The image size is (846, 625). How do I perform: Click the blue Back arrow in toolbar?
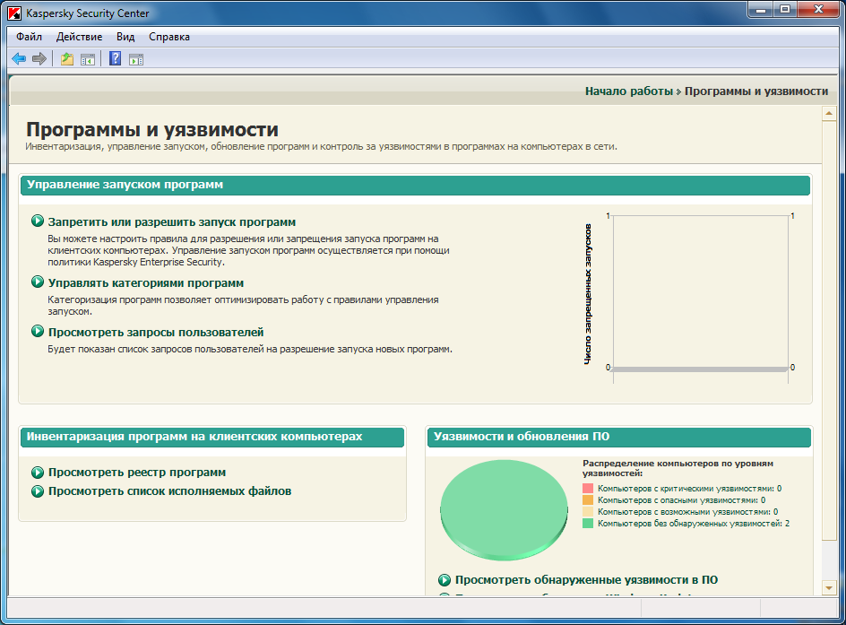coord(19,59)
